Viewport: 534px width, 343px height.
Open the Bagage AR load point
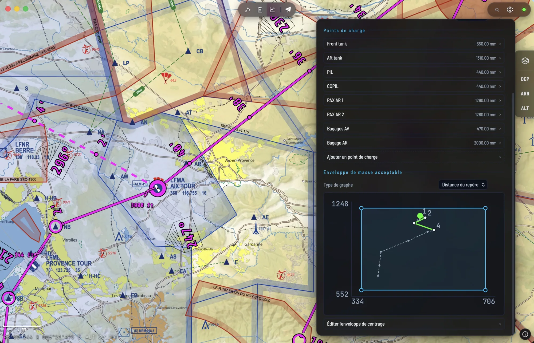[x=414, y=143]
